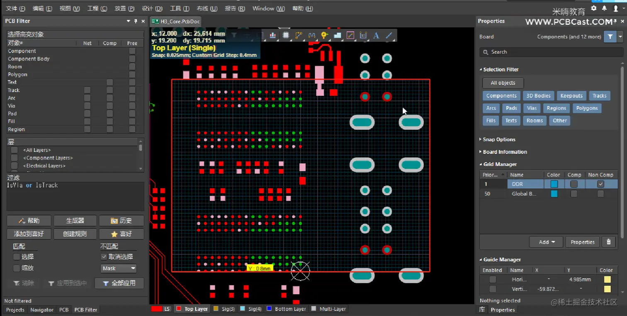Click the dimmed filter icon in the active bar
627x316 pixels.
[x=234, y=36]
